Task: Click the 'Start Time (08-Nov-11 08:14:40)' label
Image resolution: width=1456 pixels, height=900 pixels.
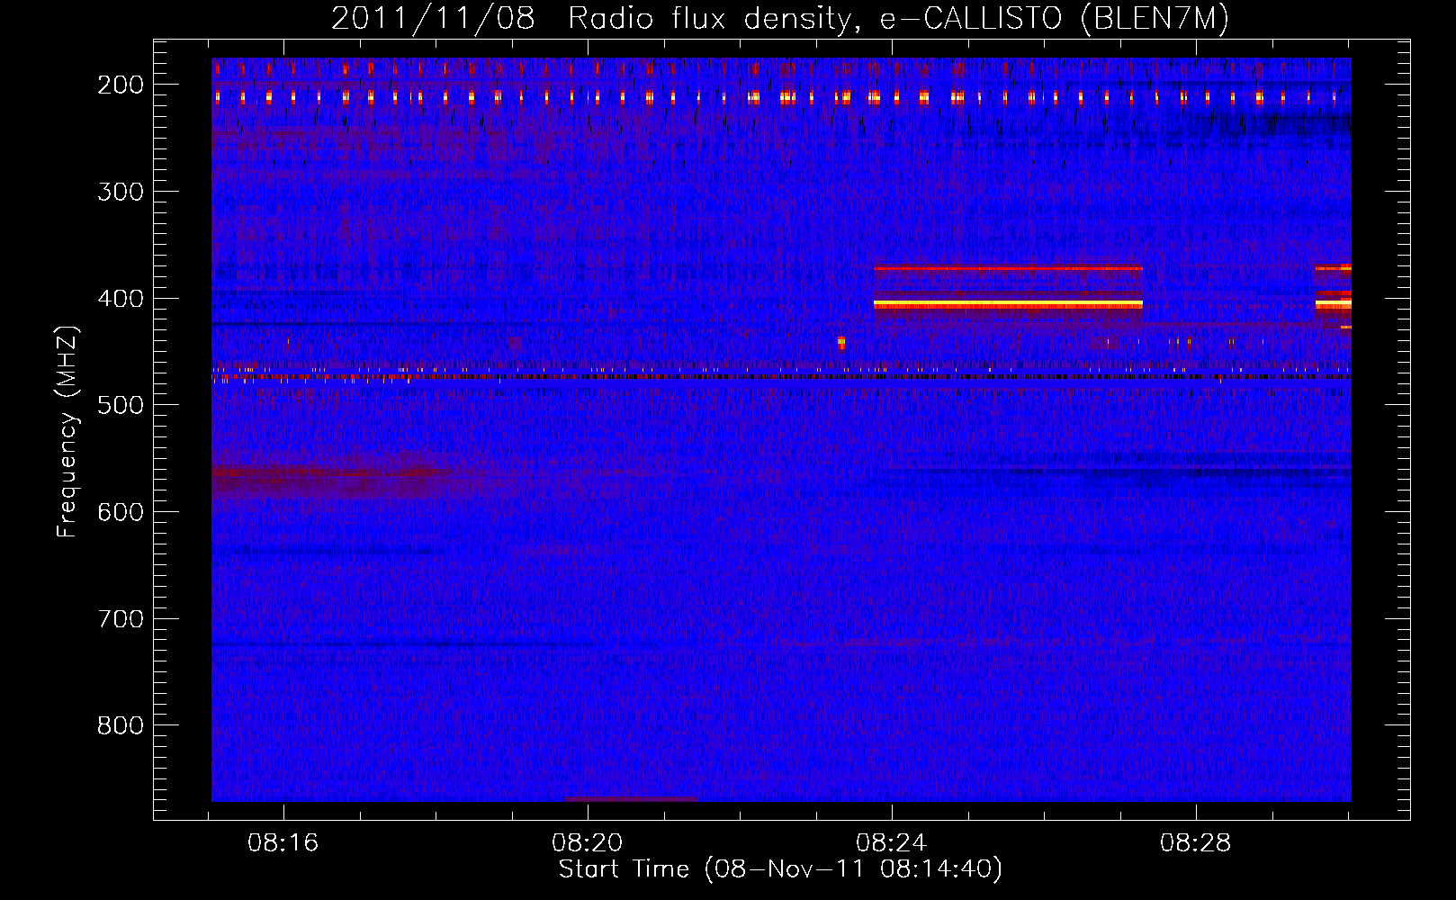Action: coord(780,869)
